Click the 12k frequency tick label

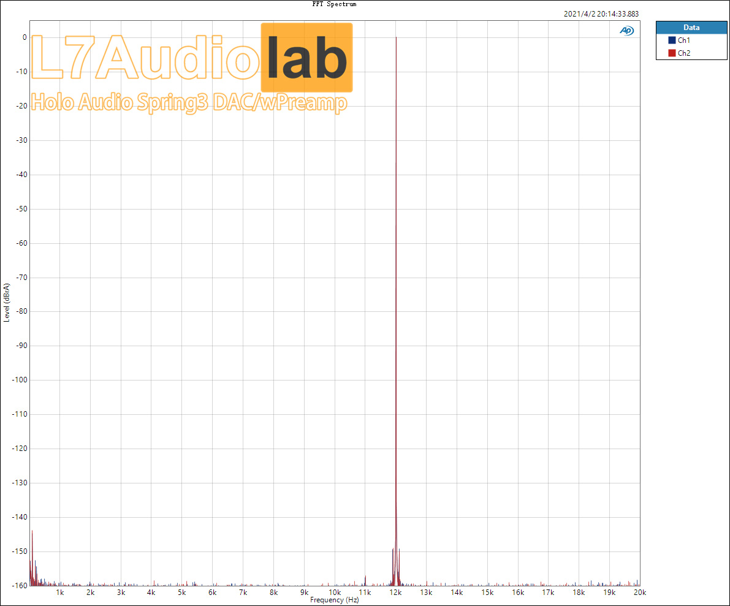tap(395, 593)
